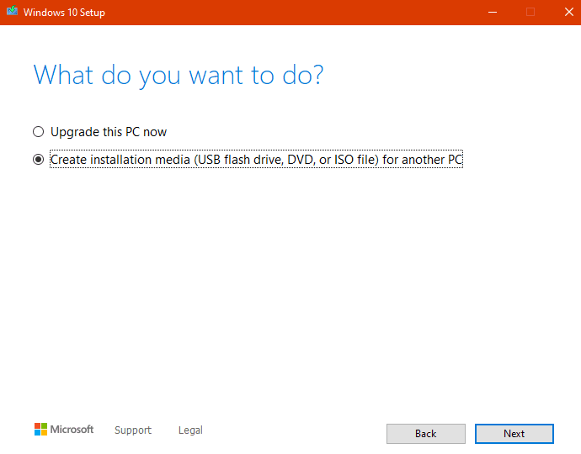The image size is (581, 454).
Task: Click the Next button
Action: coord(514,434)
